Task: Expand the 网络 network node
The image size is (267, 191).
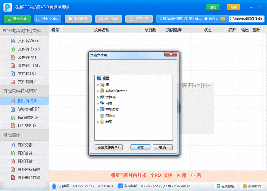Action: pos(98,103)
